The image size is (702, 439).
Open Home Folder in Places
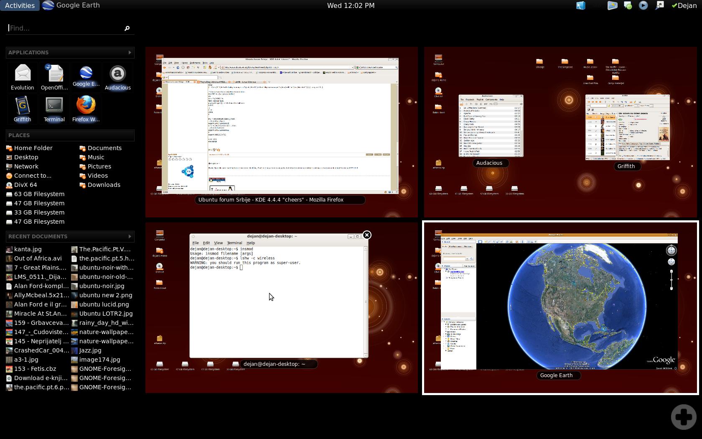click(x=33, y=148)
